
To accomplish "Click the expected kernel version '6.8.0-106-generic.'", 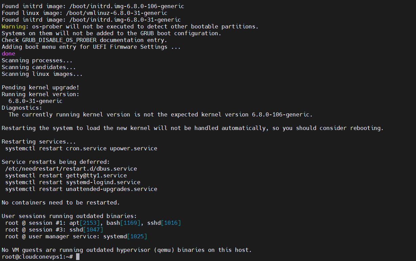I will [282, 114].
